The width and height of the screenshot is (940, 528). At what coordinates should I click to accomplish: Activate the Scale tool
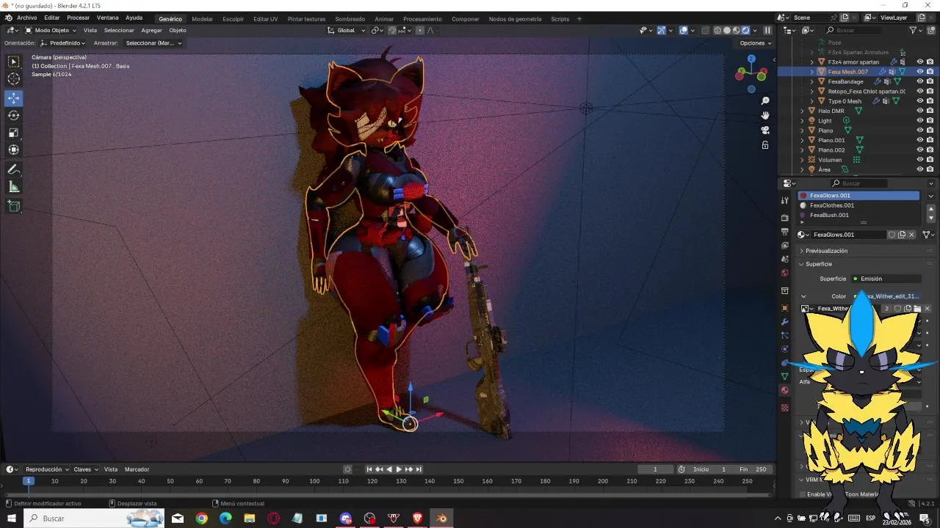pos(14,133)
